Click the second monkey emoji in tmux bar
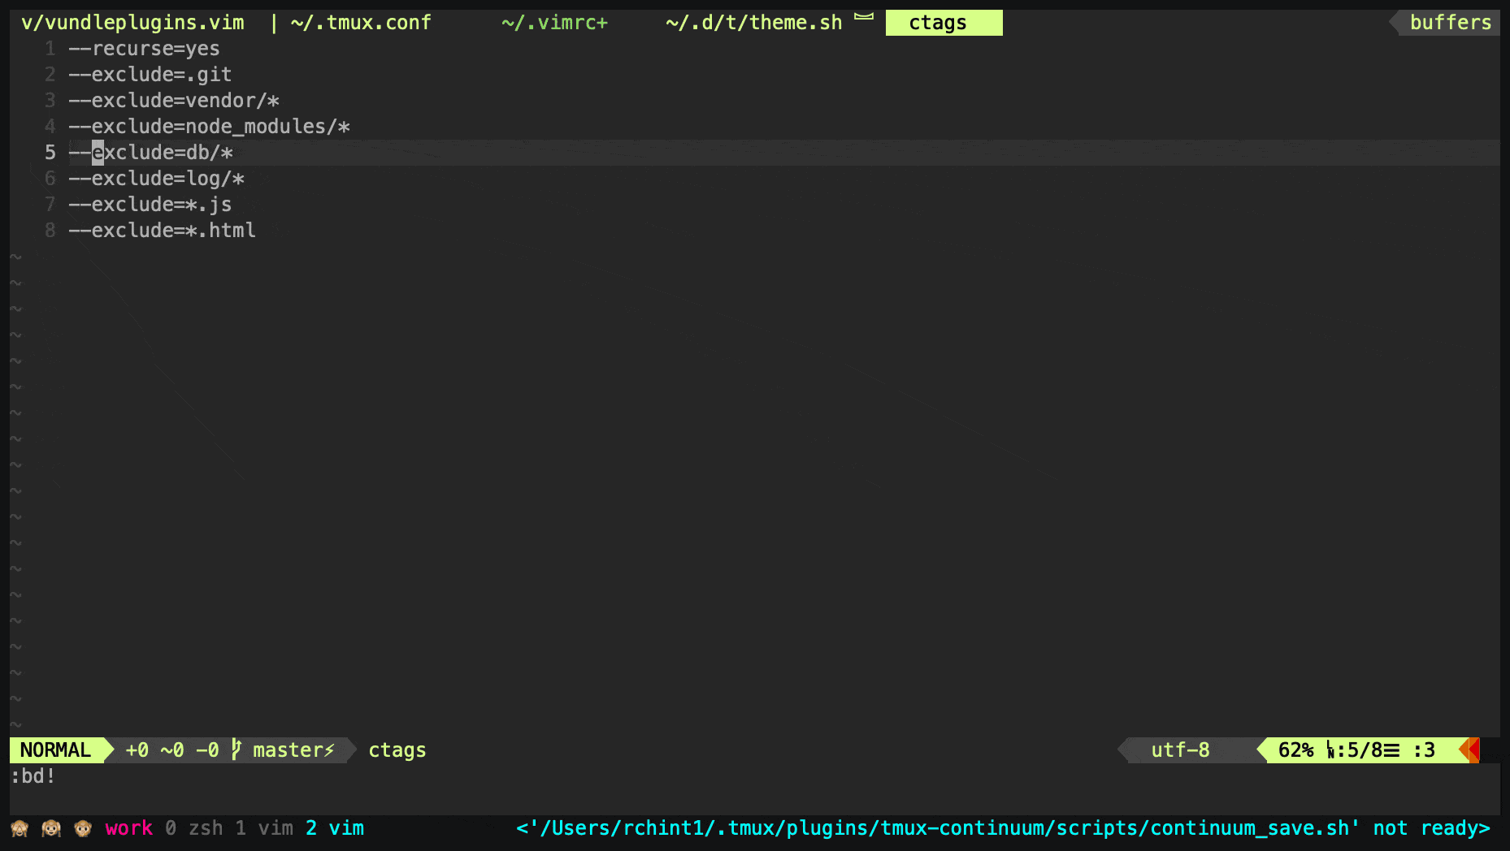The height and width of the screenshot is (851, 1510). (x=51, y=828)
